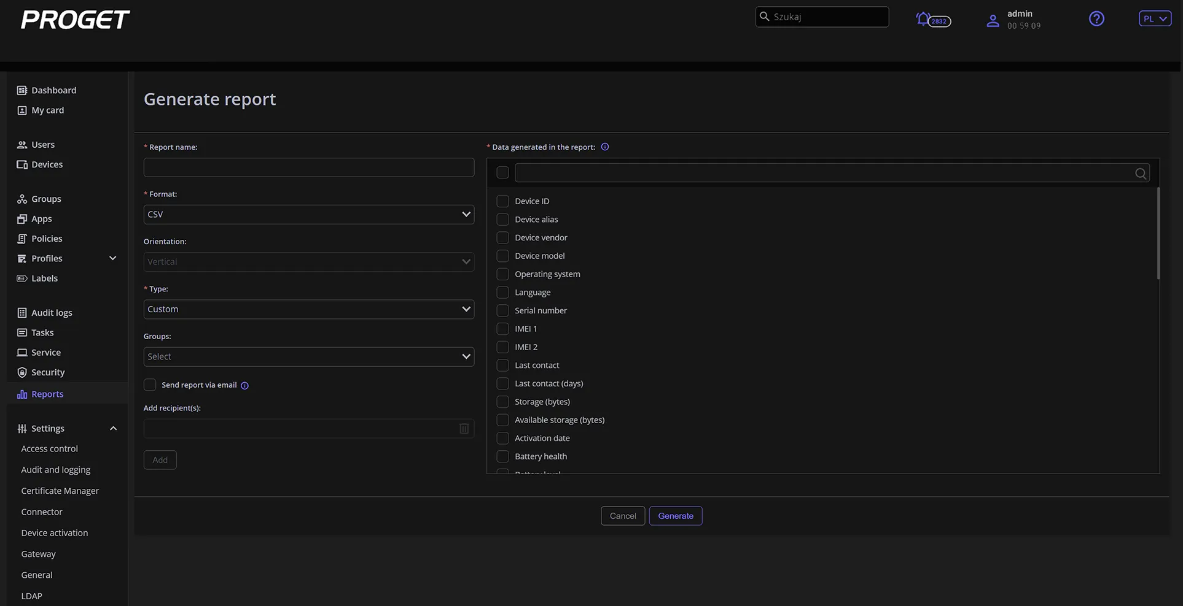
Task: Open the Orientation Vertical dropdown
Action: point(309,262)
